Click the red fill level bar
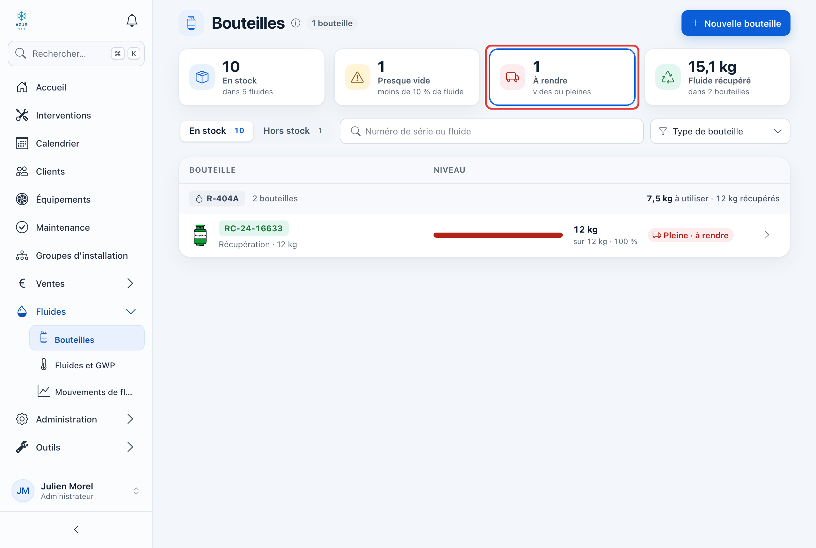 [x=498, y=235]
